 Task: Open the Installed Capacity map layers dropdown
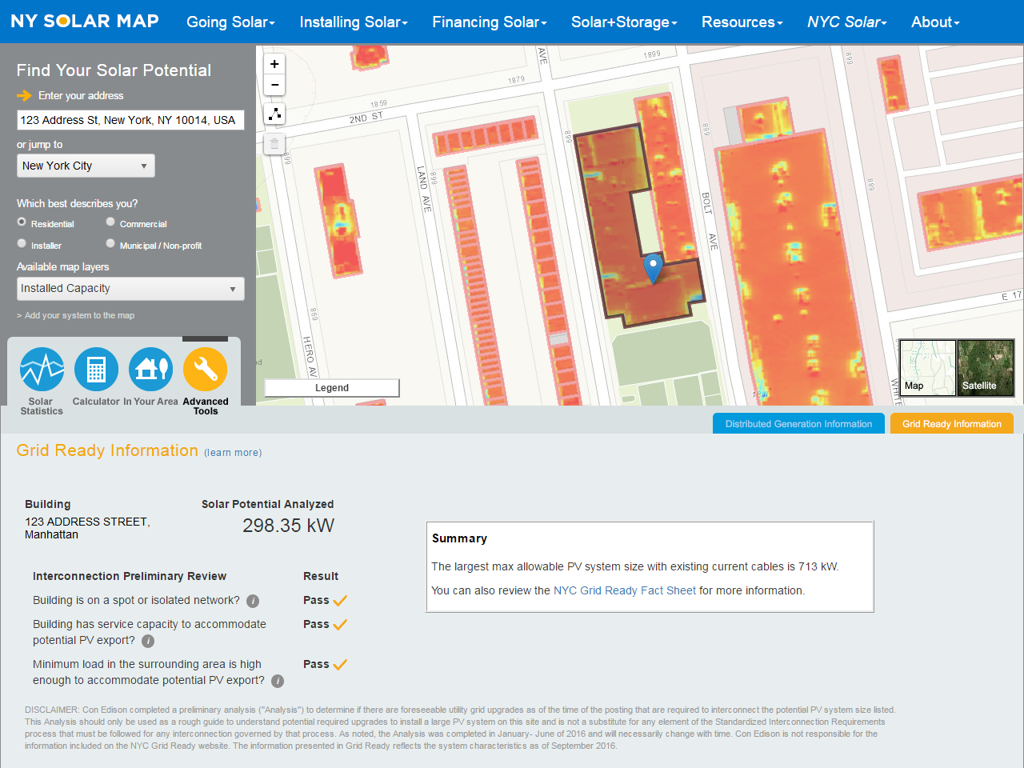(130, 289)
